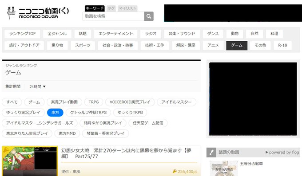Select the すべて tag filter
The image size is (302, 176).
pos(12,102)
